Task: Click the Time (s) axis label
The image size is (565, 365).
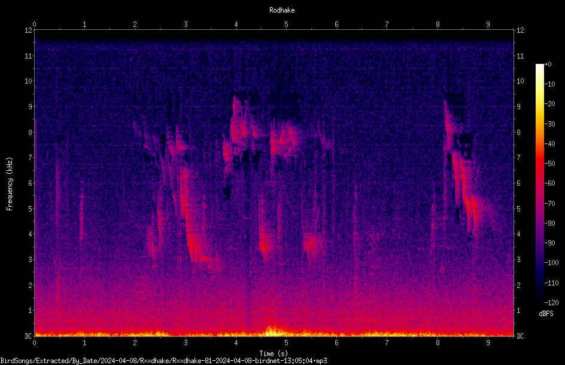Action: (274, 354)
